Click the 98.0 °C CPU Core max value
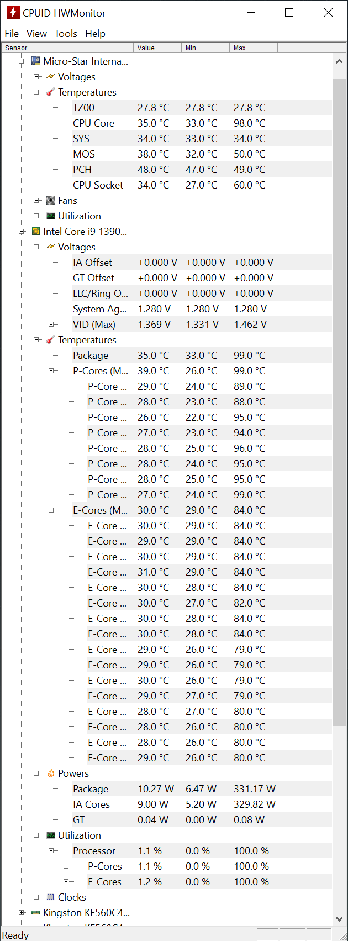This screenshot has width=348, height=941. click(249, 123)
